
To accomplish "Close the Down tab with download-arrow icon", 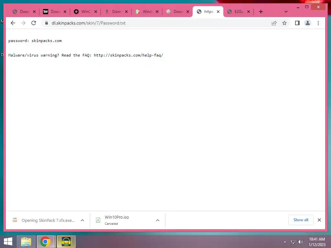I will click(x=126, y=12).
